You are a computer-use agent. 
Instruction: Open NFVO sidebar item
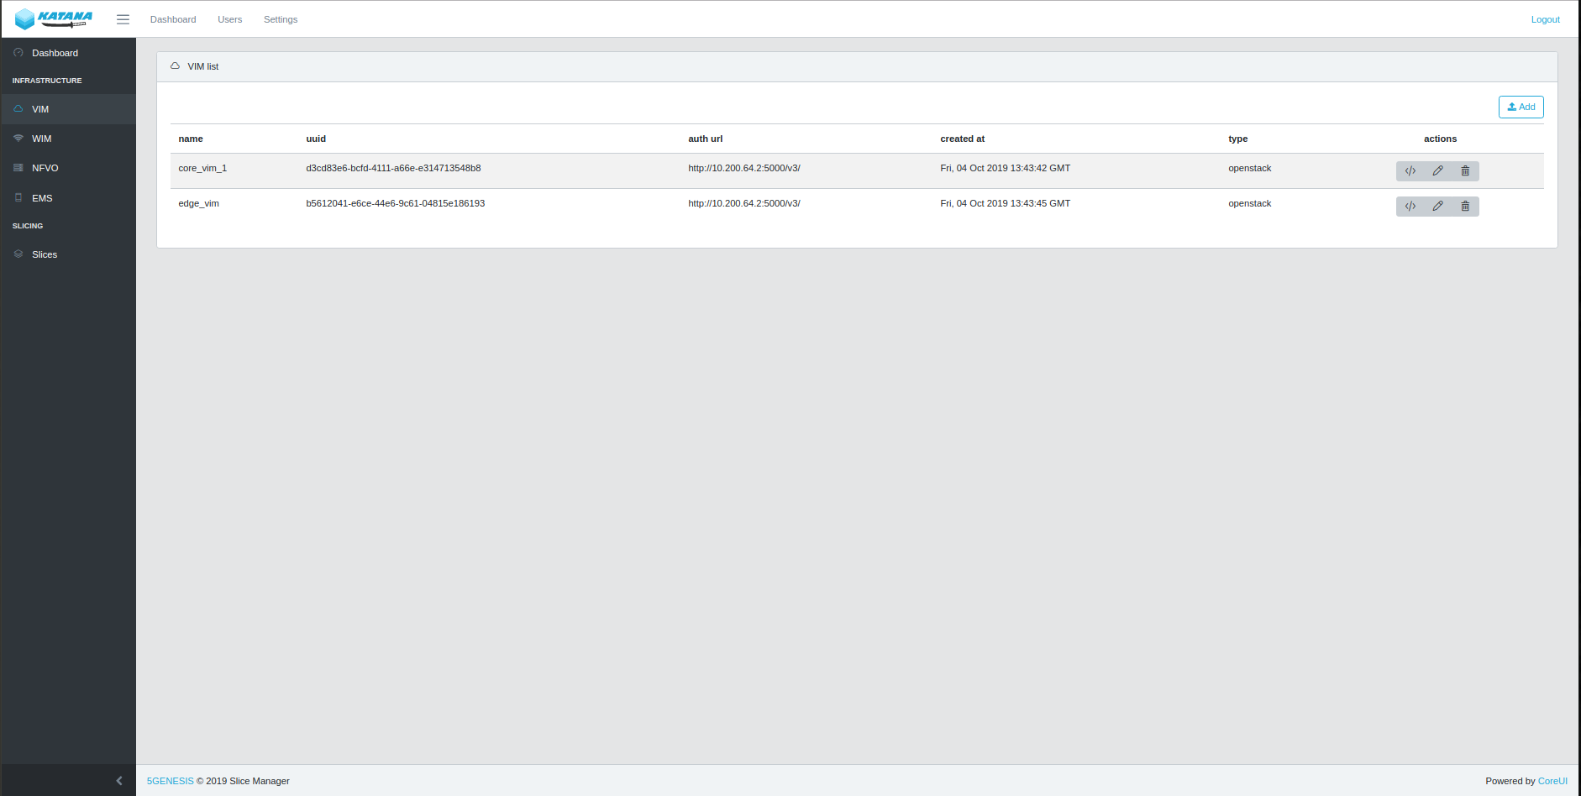click(68, 168)
